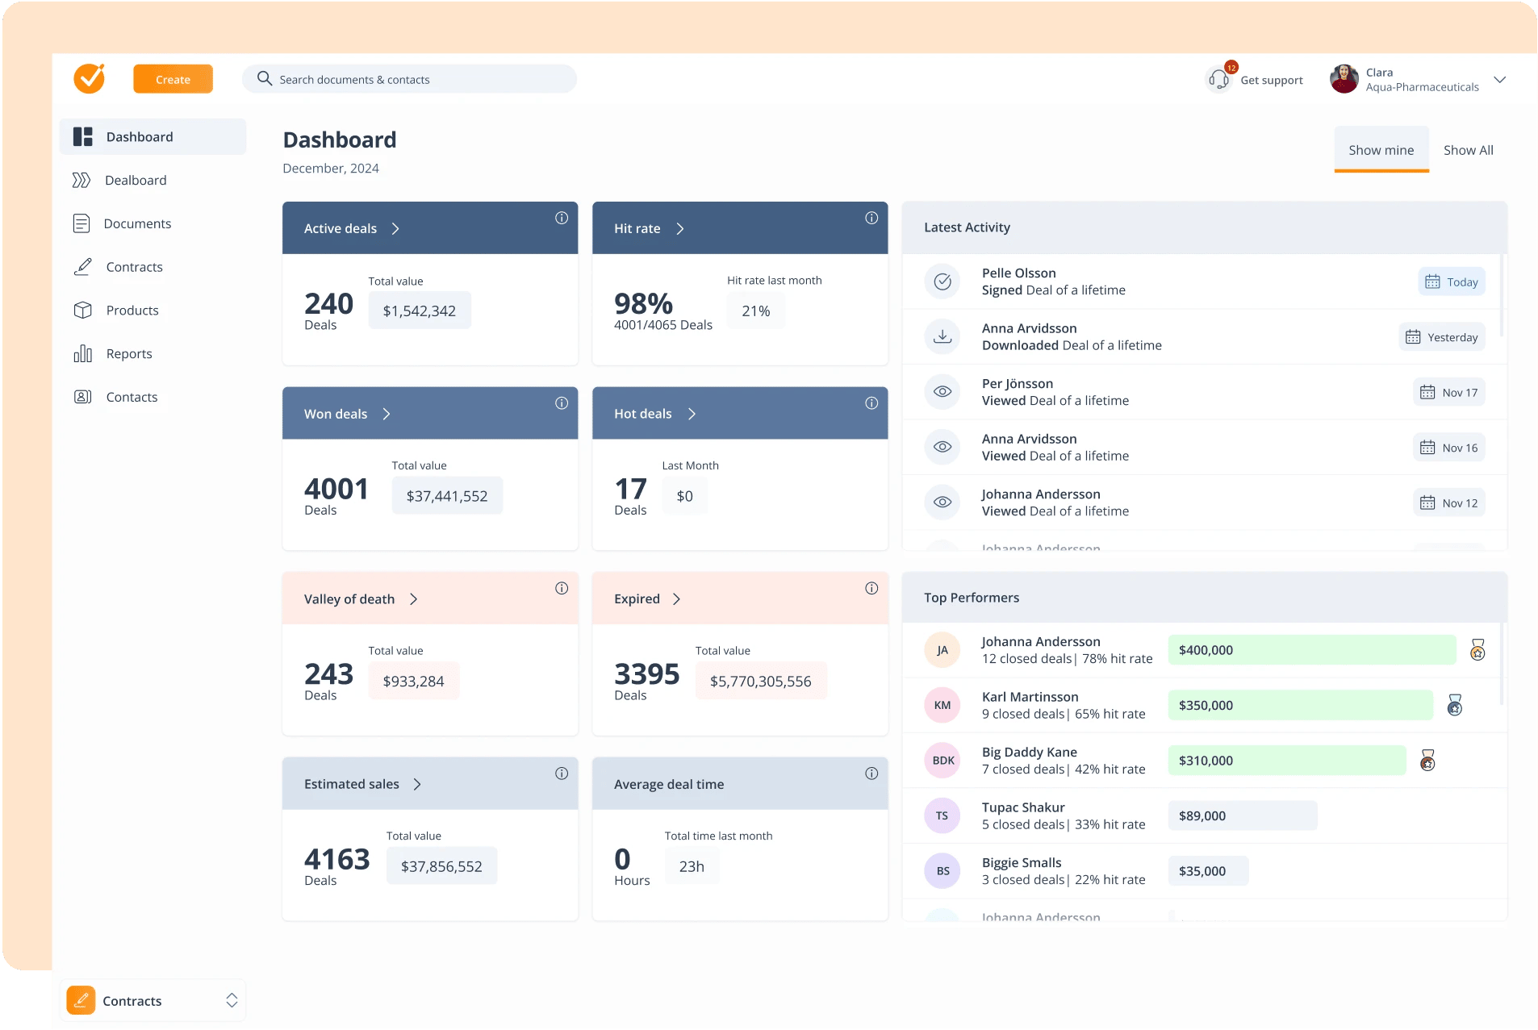This screenshot has width=1538, height=1030.
Task: Click the medal icon beside Johanna Andersson's earnings
Action: pos(1477,650)
